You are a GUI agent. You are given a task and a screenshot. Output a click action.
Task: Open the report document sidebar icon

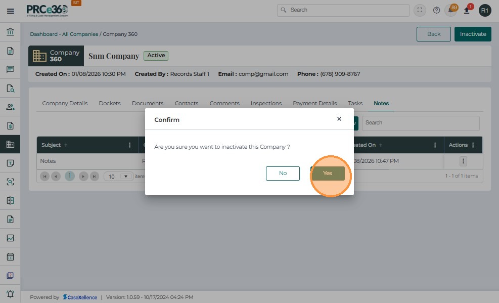(10, 220)
